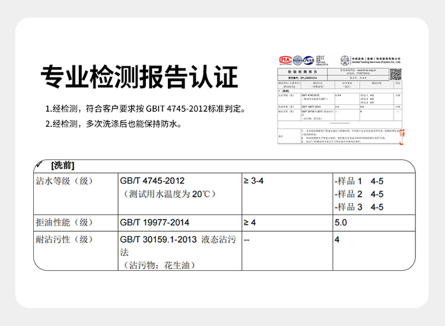Click the note 沾污物：花生油

click(159, 265)
